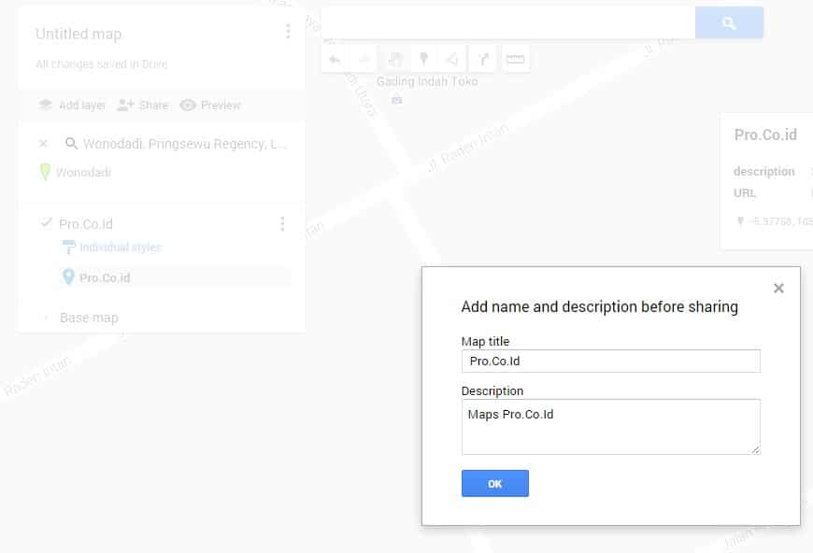
Task: Click the Undo arrow tool
Action: (x=335, y=59)
